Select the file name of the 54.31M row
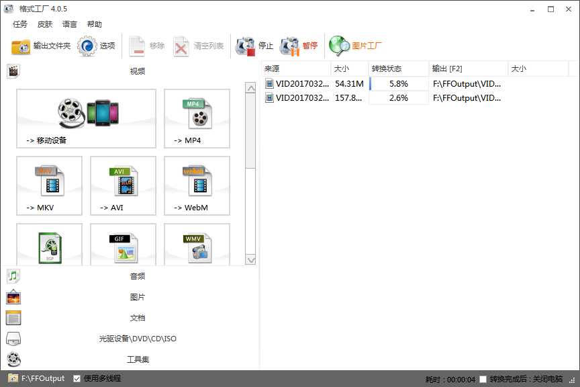The width and height of the screenshot is (580, 387). click(x=302, y=84)
